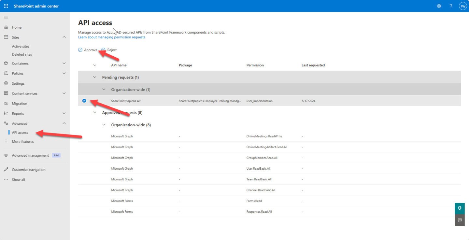
Task: Collapse the navigation hamburger menu
Action: coord(6,17)
